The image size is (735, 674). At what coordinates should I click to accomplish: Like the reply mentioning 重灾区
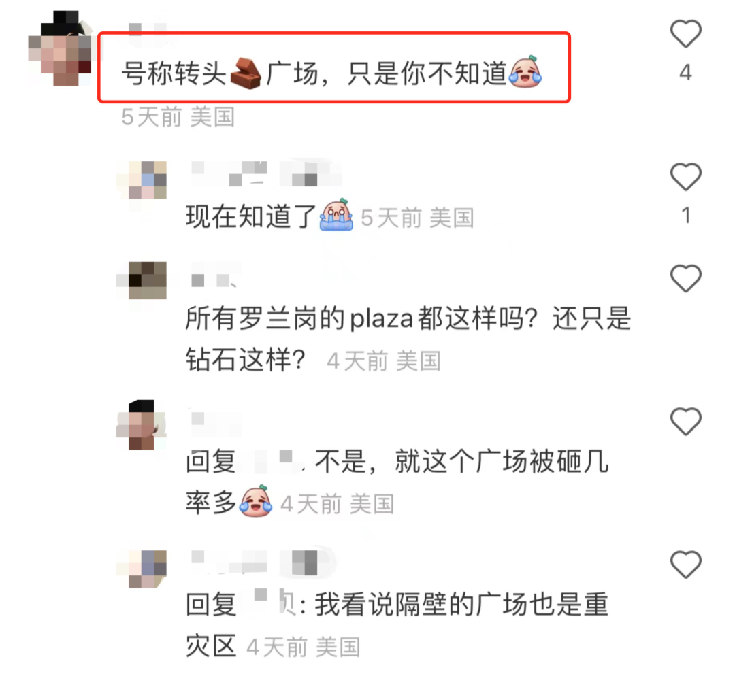tap(686, 564)
